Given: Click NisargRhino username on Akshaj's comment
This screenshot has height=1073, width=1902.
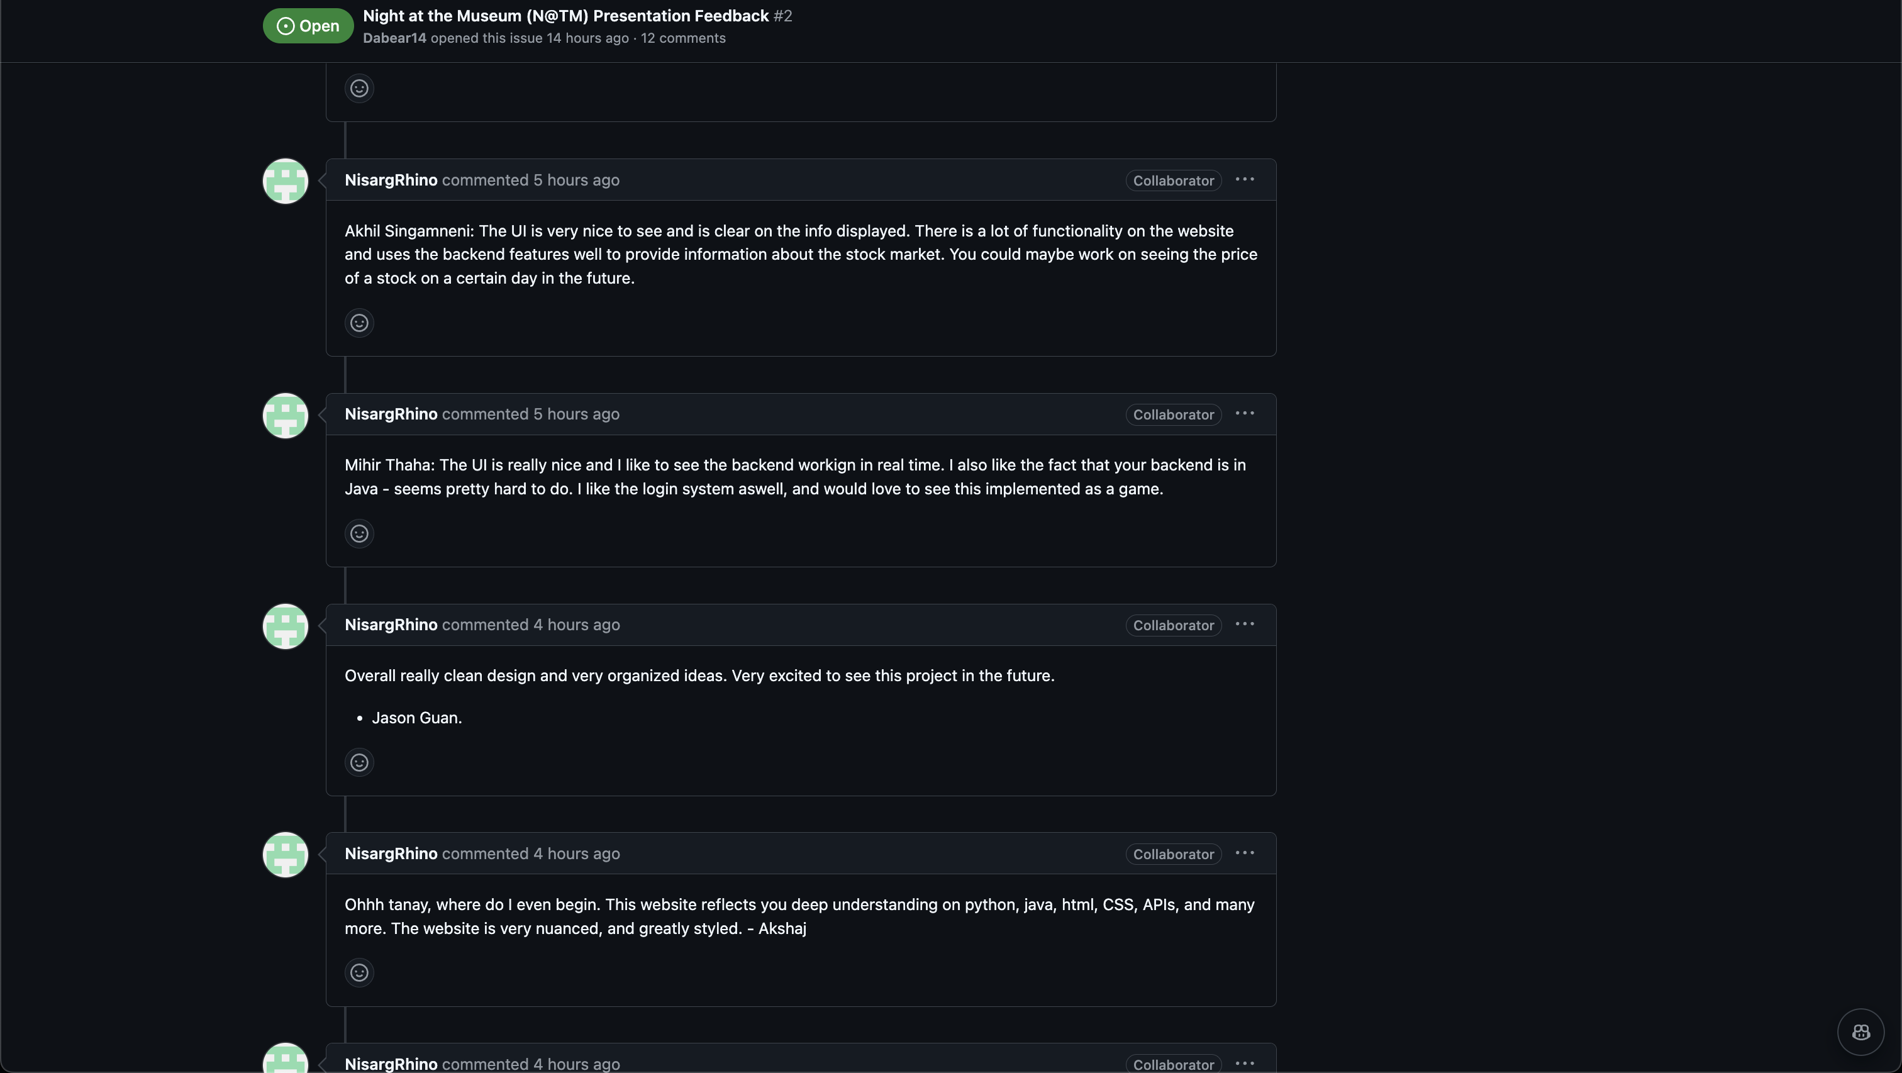Looking at the screenshot, I should (391, 853).
